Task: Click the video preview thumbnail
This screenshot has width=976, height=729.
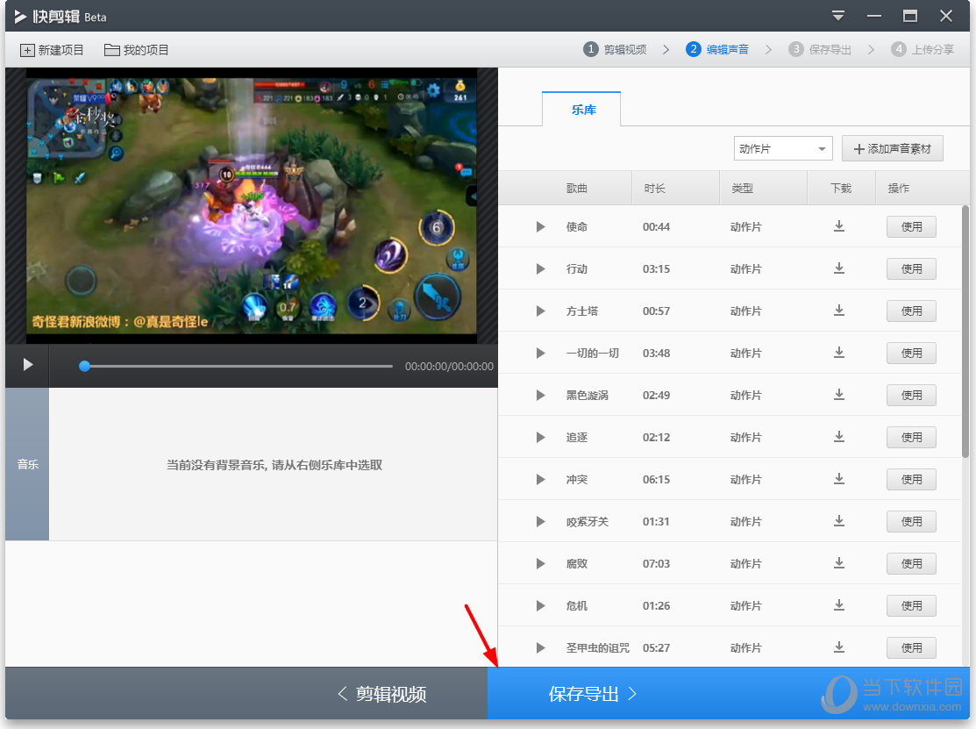Action: click(252, 205)
